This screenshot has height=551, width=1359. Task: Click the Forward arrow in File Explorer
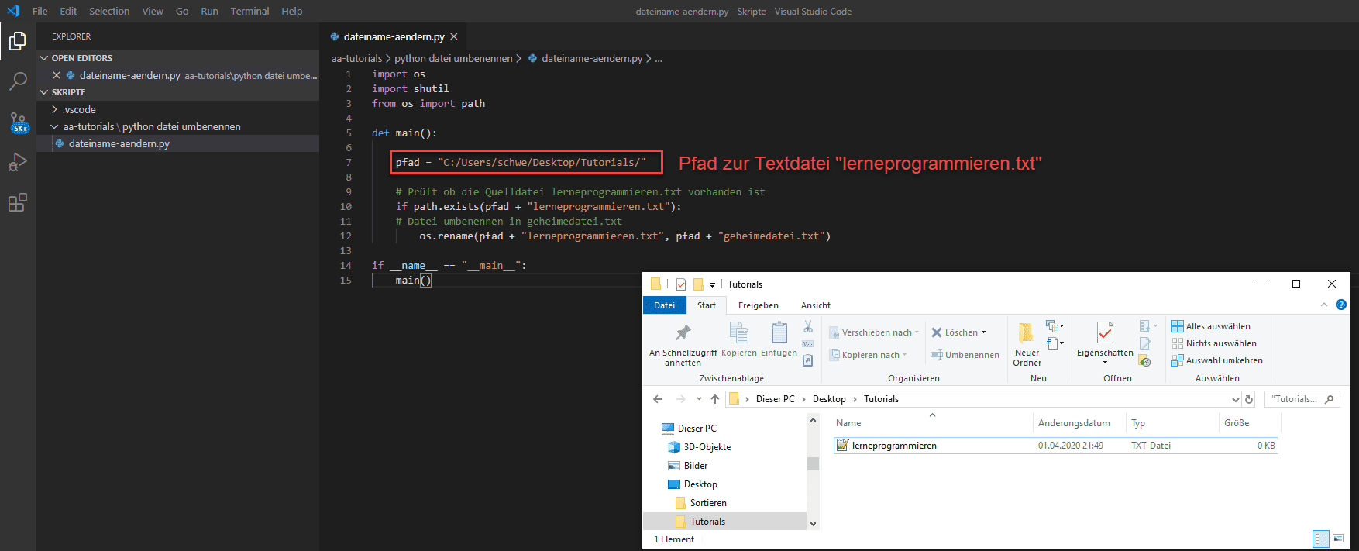[x=681, y=399]
